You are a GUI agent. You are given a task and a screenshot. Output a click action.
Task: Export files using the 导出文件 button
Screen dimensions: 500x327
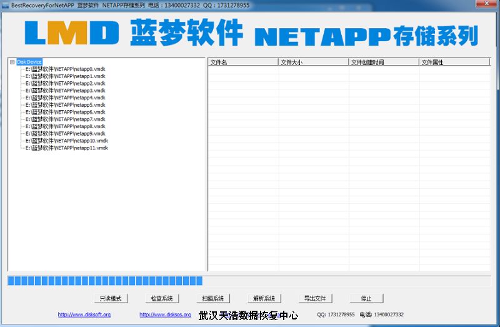click(315, 298)
